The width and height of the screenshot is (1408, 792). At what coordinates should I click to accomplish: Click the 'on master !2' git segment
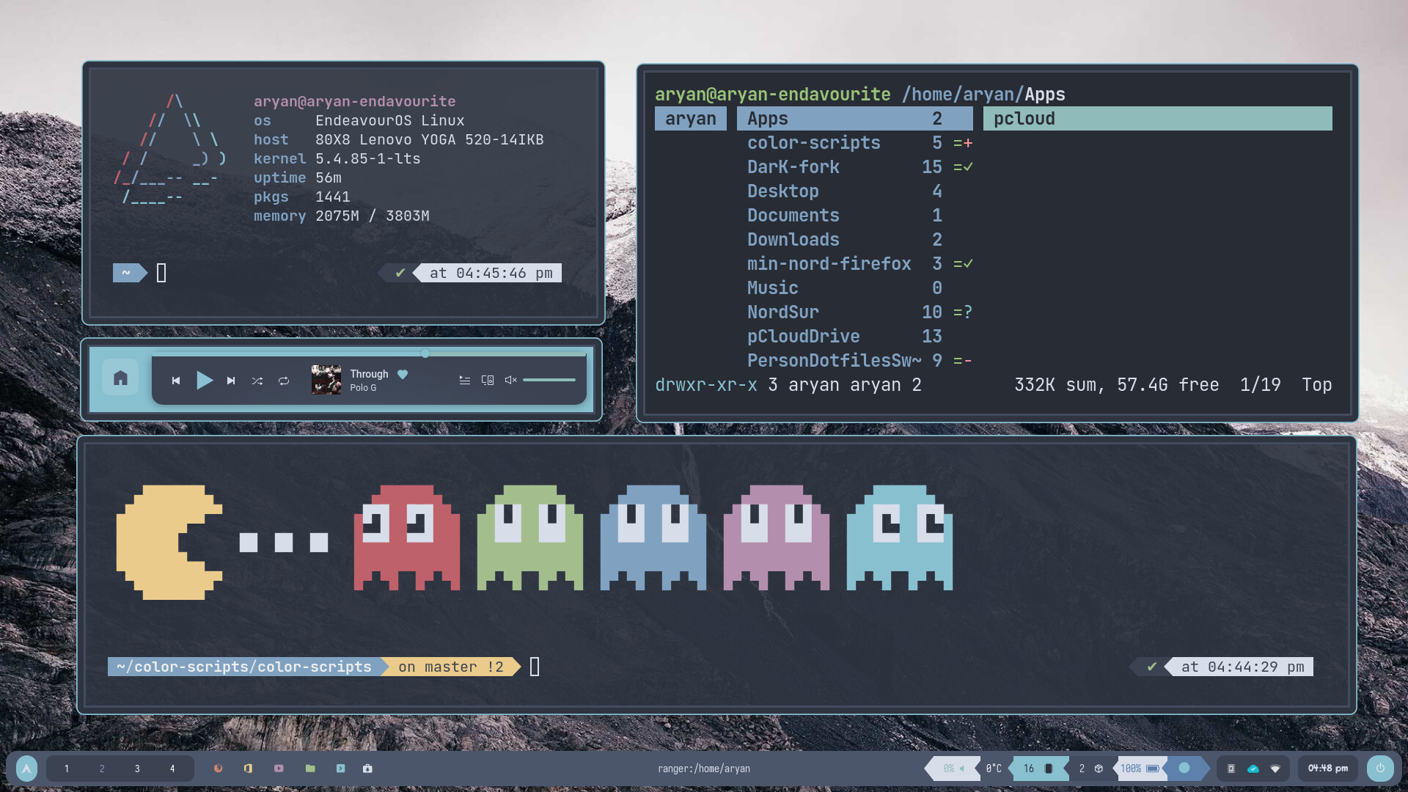451,667
